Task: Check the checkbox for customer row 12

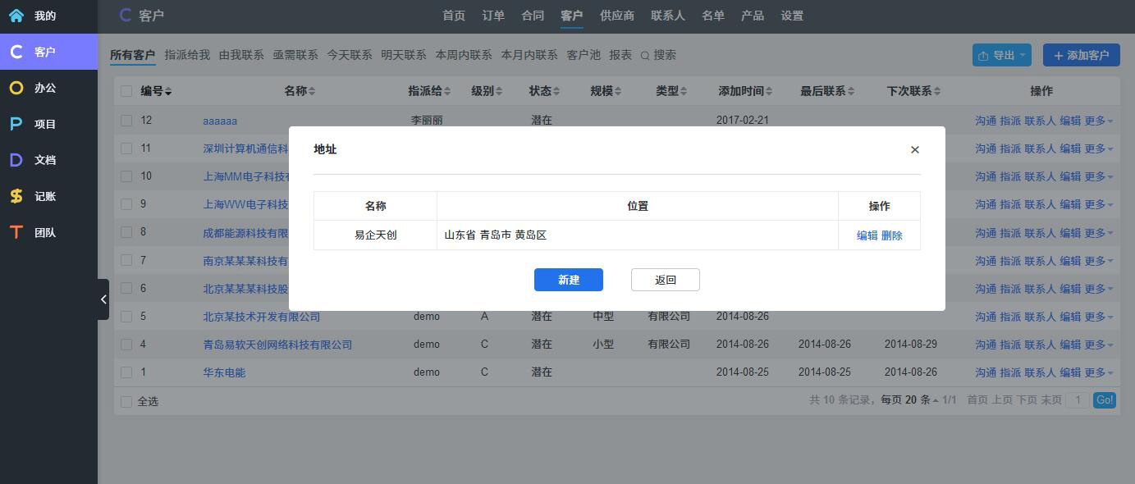Action: pyautogui.click(x=126, y=121)
